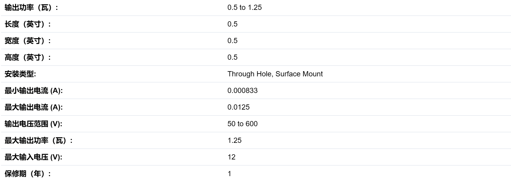
Task: Click the 最小输出电流 (A) label
Action: point(34,91)
